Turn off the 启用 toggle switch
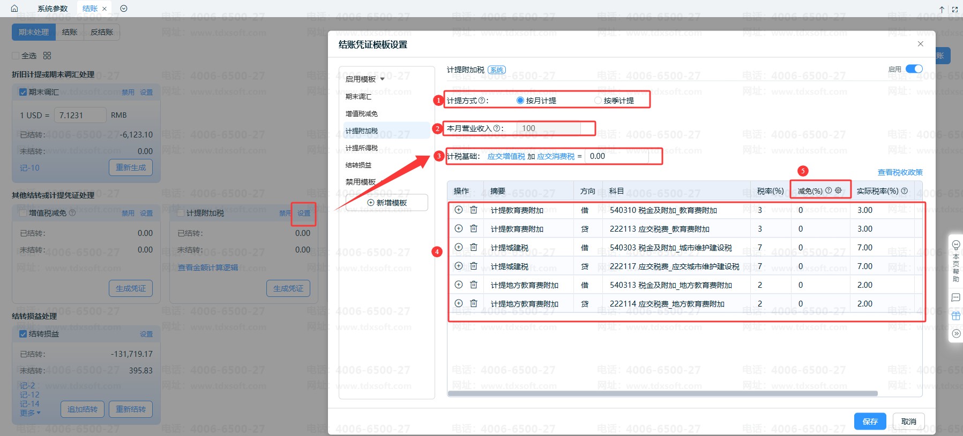Image resolution: width=963 pixels, height=436 pixels. [914, 69]
